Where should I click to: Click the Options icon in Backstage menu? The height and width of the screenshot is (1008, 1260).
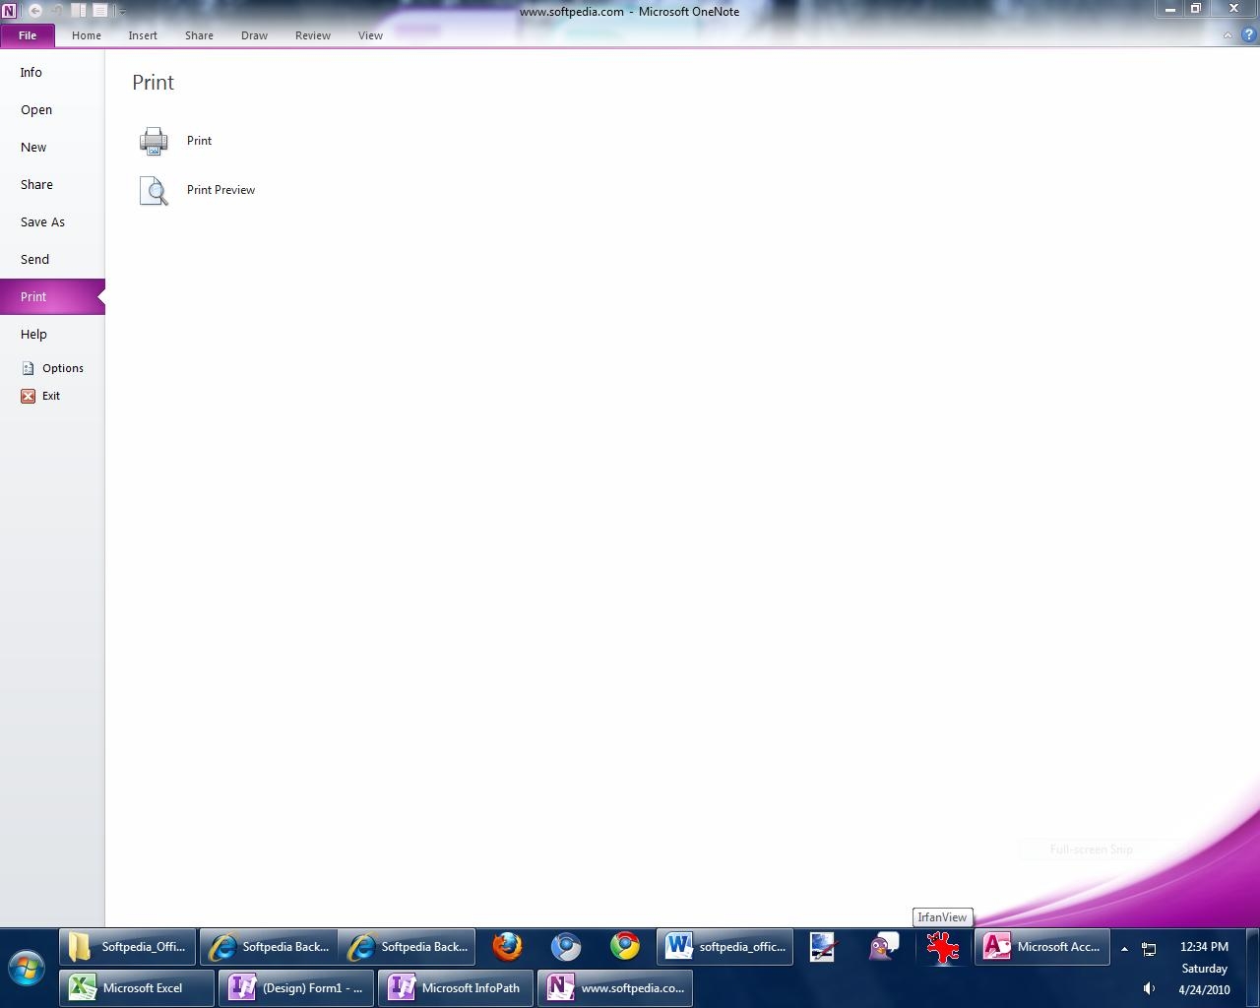(x=29, y=368)
